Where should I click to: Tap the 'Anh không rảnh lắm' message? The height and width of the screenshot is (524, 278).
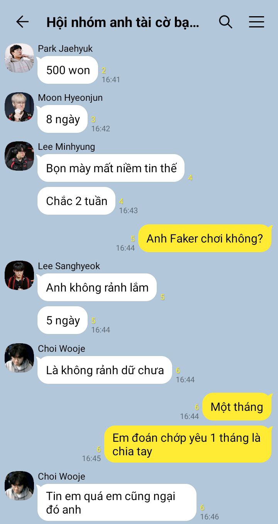click(97, 287)
